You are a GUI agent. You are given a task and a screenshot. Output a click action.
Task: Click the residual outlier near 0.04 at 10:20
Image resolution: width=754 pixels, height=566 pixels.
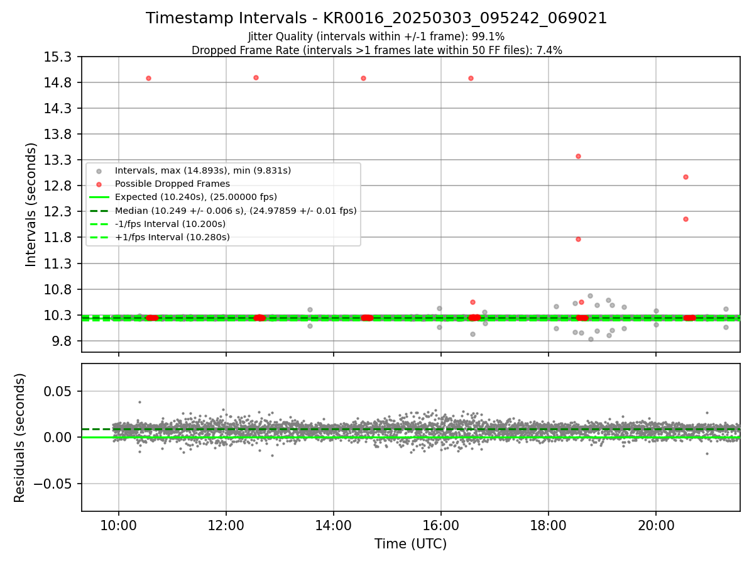(x=139, y=402)
